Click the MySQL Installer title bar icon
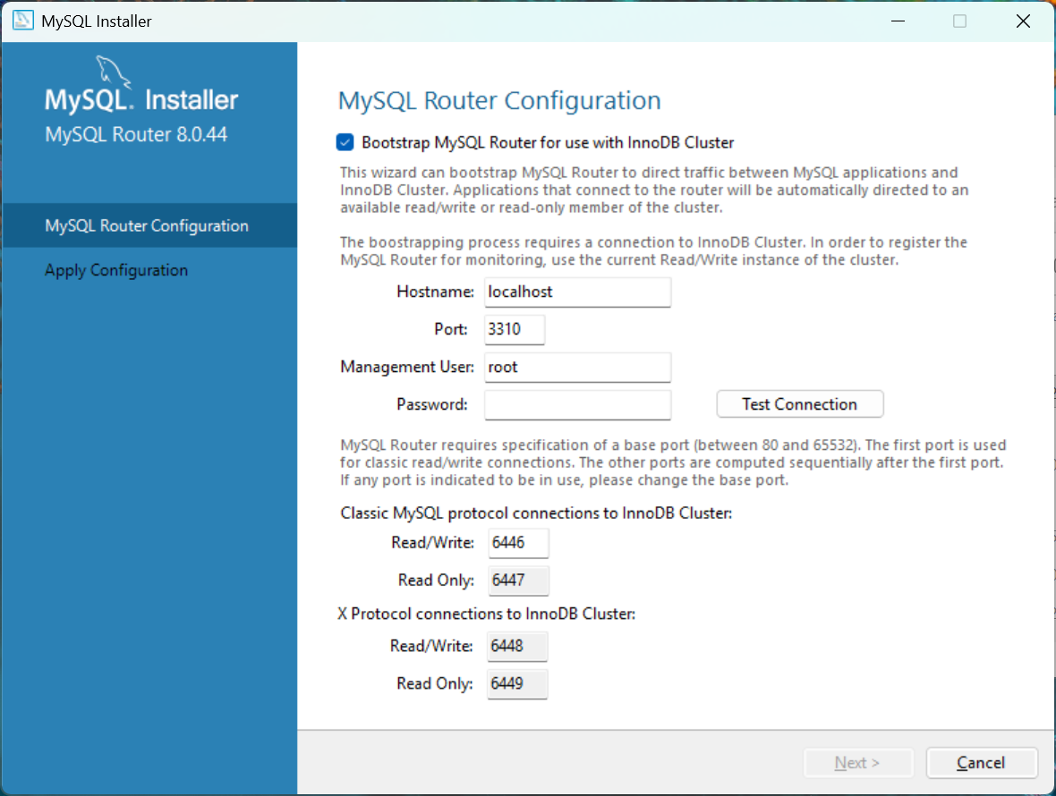The height and width of the screenshot is (796, 1056). coord(22,21)
